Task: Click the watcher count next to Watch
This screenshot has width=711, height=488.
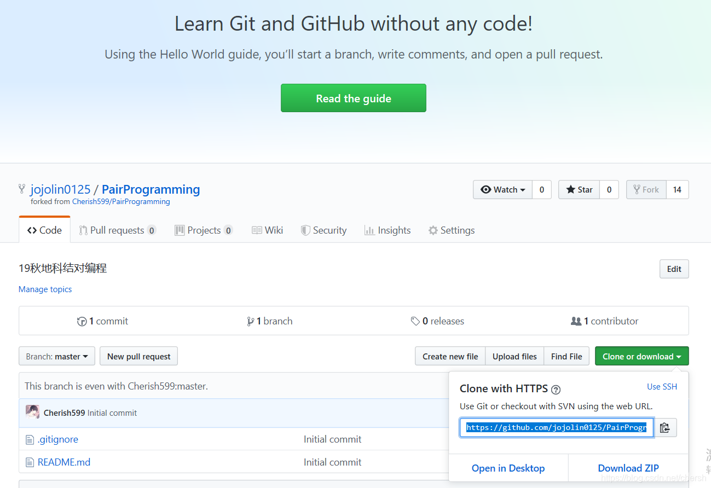Action: [542, 189]
